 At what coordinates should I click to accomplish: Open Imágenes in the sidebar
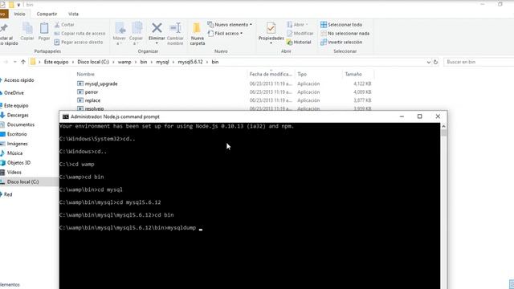[x=18, y=144]
